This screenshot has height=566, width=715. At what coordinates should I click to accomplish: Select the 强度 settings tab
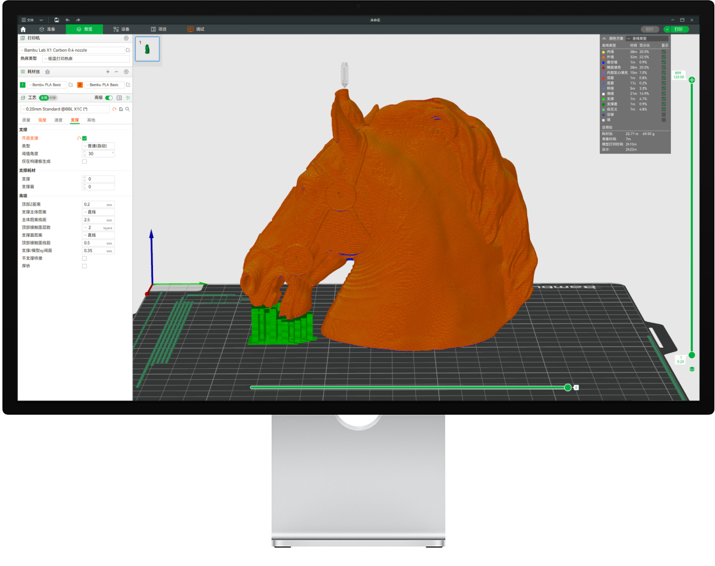point(42,120)
